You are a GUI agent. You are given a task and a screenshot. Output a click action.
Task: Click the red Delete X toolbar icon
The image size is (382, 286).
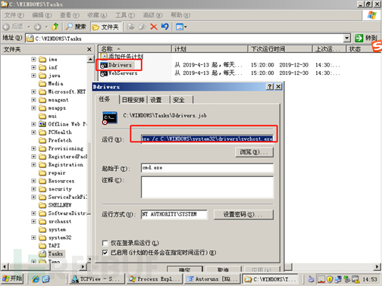154,26
